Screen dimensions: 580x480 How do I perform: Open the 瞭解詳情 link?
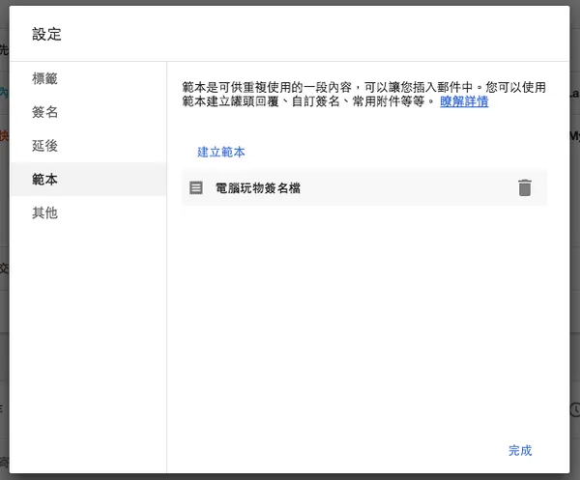(x=464, y=101)
